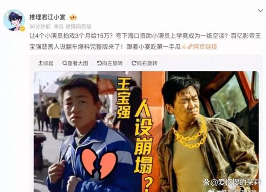Screen dimensions: 266x192
Task: Open the profile avatar of 推理君江小宴
Action: [14, 20]
